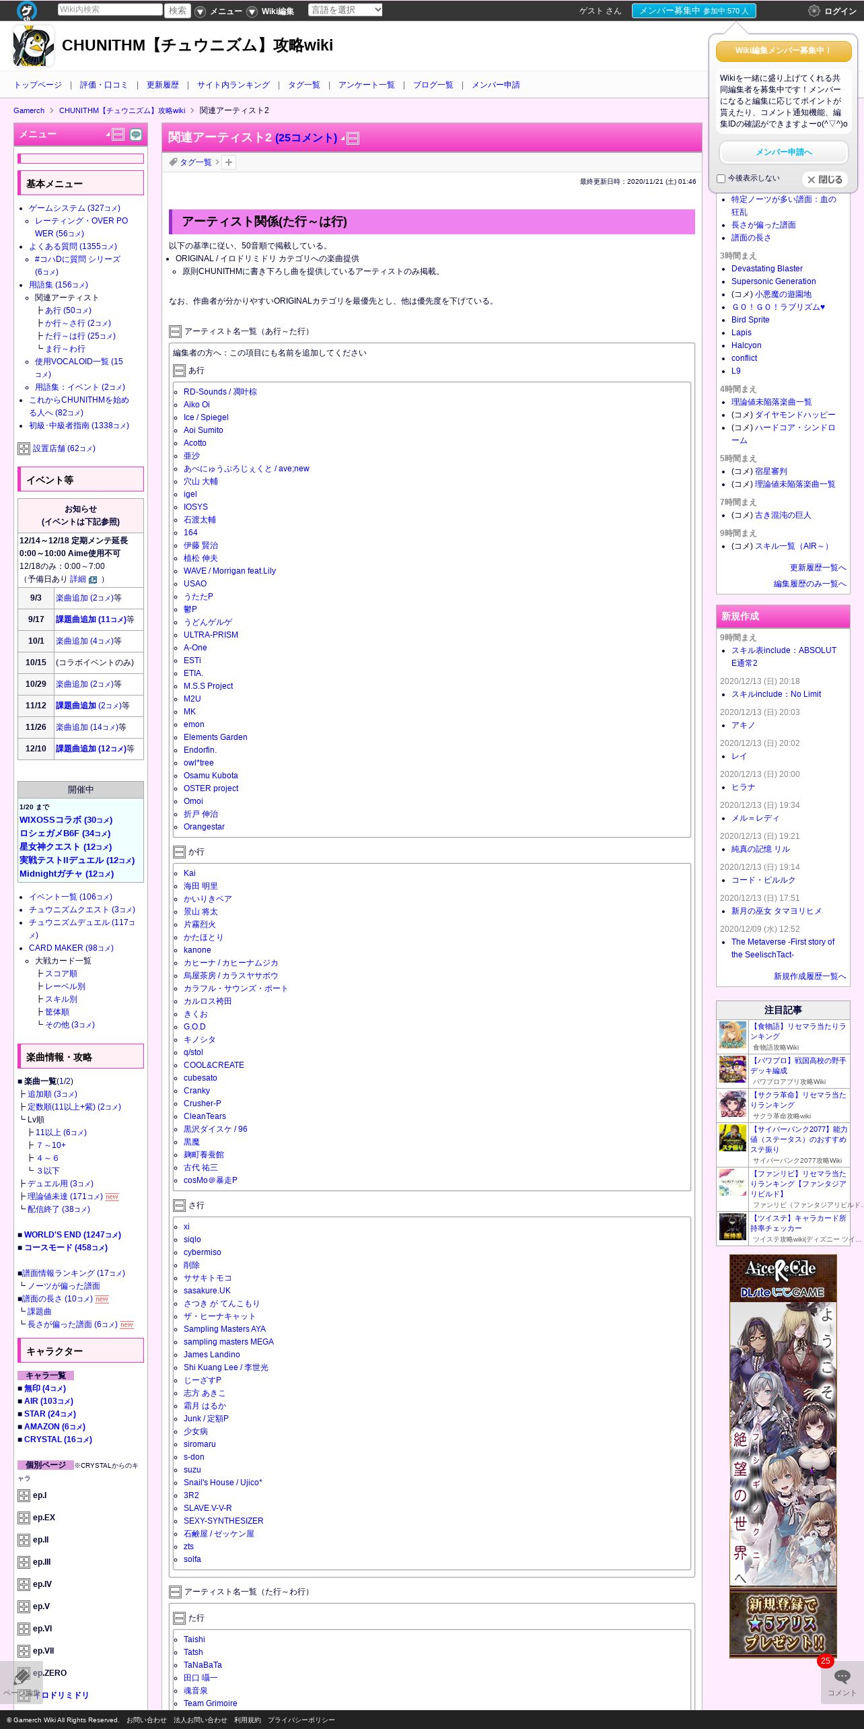Close the member recruitment popup with 閉じる

click(x=824, y=180)
